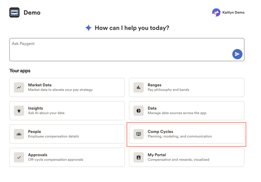Click the blue send arrow button
The image size is (261, 182).
pos(237,54)
